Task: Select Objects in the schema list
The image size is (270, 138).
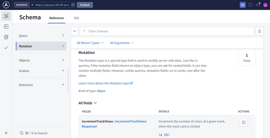Action: point(41,60)
